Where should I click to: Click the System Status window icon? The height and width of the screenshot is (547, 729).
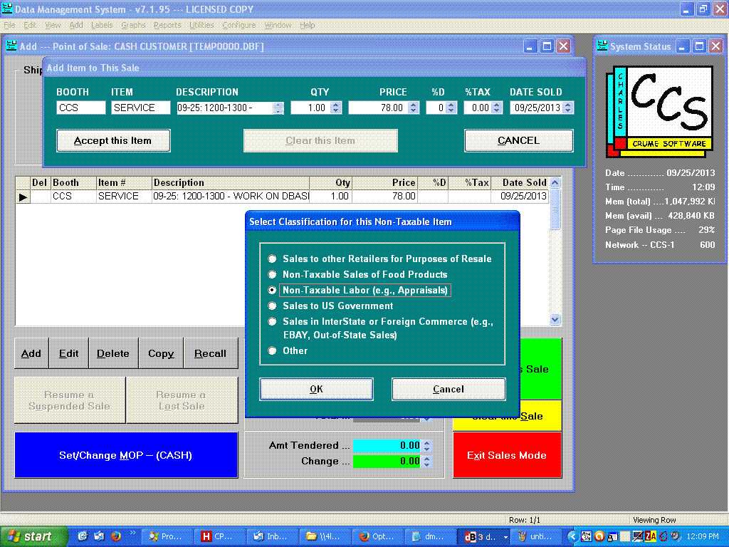coord(602,46)
